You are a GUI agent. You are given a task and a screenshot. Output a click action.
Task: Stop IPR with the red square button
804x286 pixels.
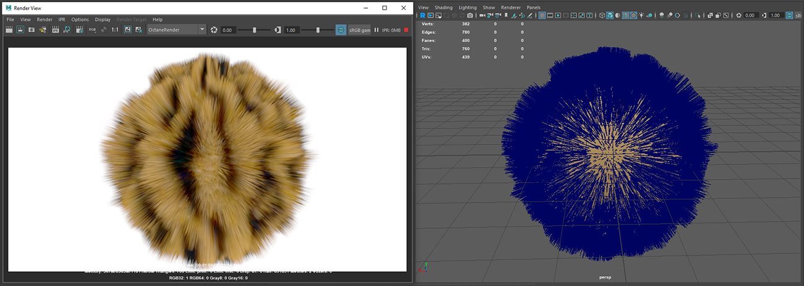point(406,30)
